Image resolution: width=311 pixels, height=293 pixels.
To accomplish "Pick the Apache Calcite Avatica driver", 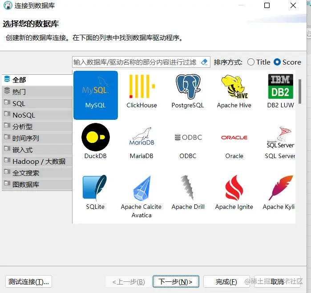I will (141, 196).
